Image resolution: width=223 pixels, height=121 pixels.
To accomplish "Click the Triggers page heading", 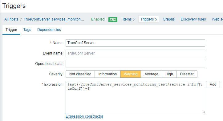I will [14, 6].
